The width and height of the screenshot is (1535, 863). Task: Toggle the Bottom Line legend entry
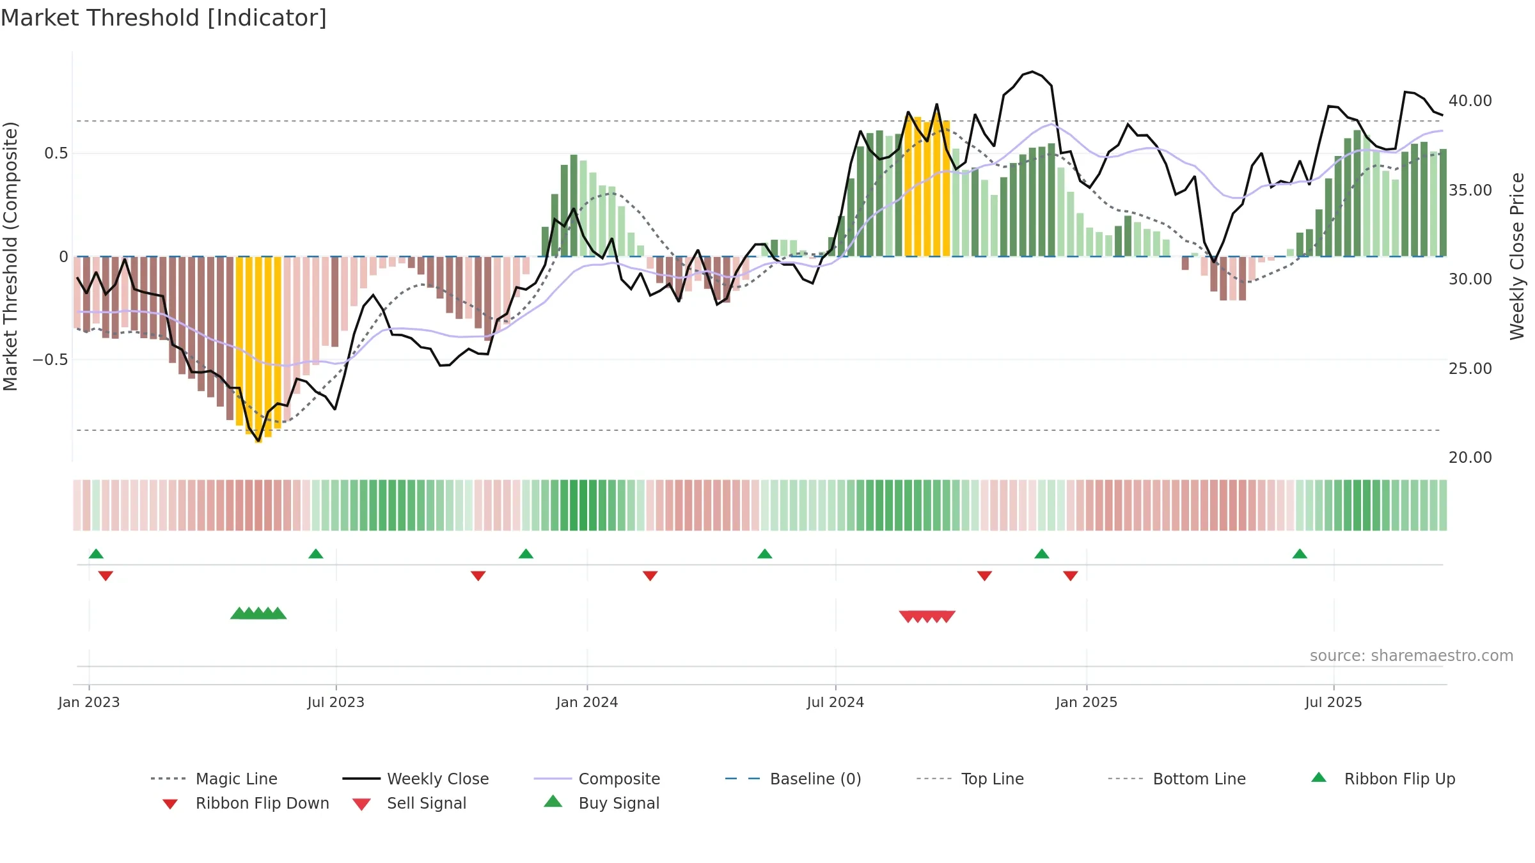coord(1177,779)
